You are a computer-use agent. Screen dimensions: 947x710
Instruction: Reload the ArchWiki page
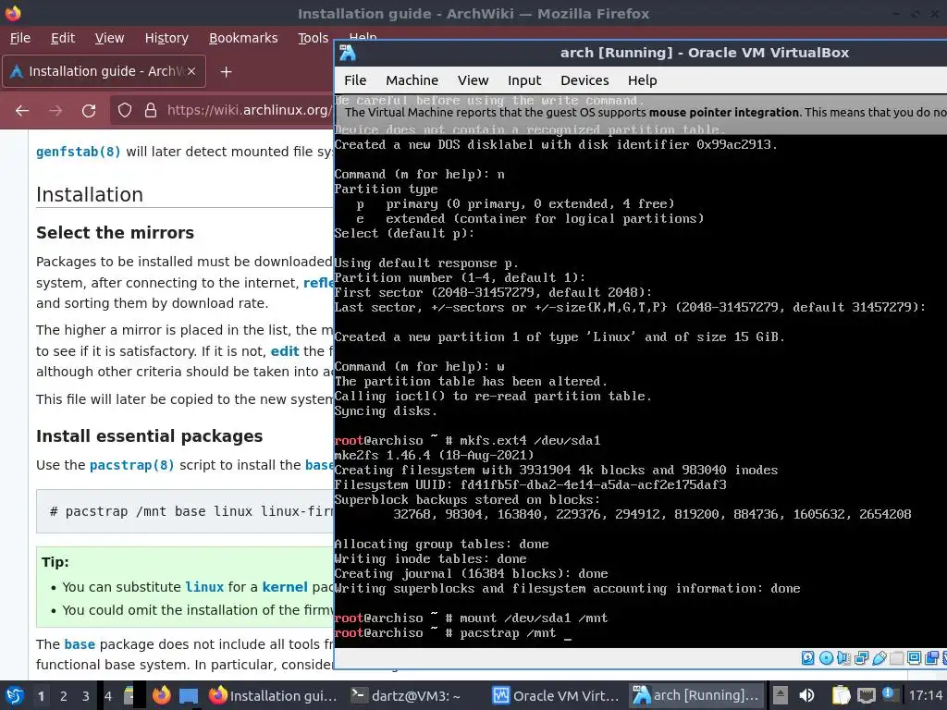click(x=89, y=111)
